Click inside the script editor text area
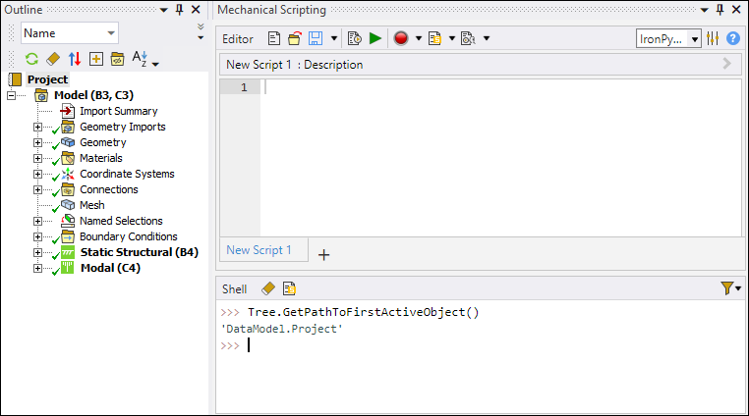The image size is (749, 416). click(491, 157)
